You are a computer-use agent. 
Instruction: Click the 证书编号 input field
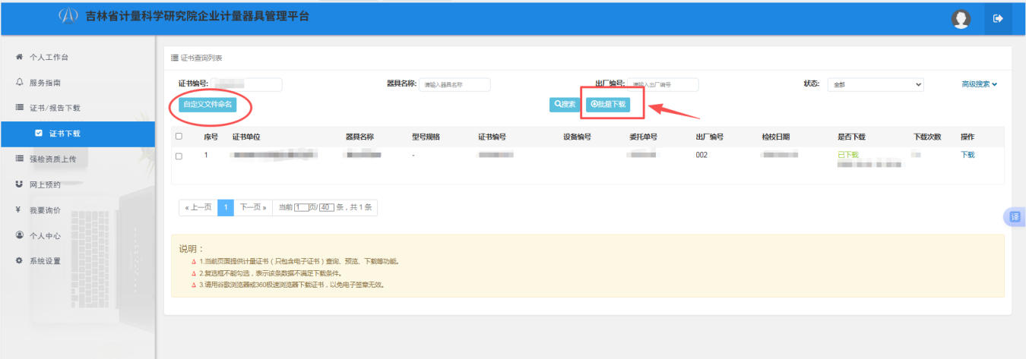pyautogui.click(x=245, y=84)
